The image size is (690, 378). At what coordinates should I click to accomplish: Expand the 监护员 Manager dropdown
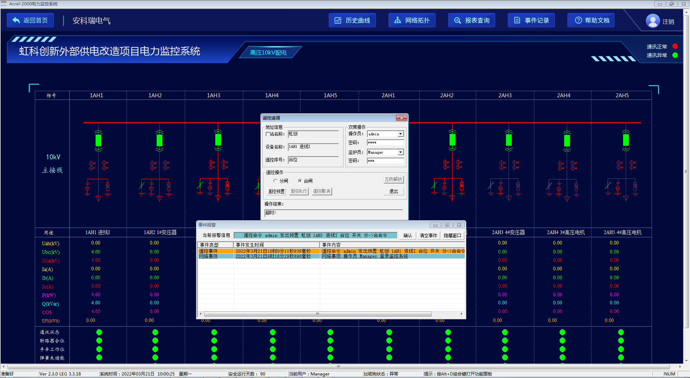pos(400,153)
